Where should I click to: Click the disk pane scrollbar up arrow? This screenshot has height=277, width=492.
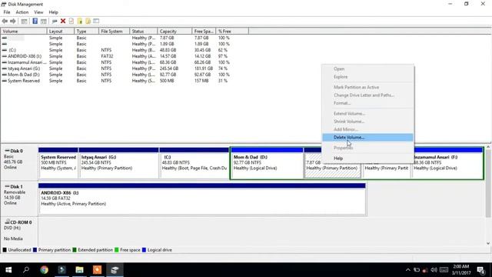(488, 147)
